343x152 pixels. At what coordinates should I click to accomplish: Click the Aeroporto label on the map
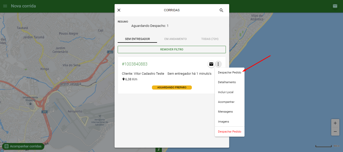pos(75,112)
